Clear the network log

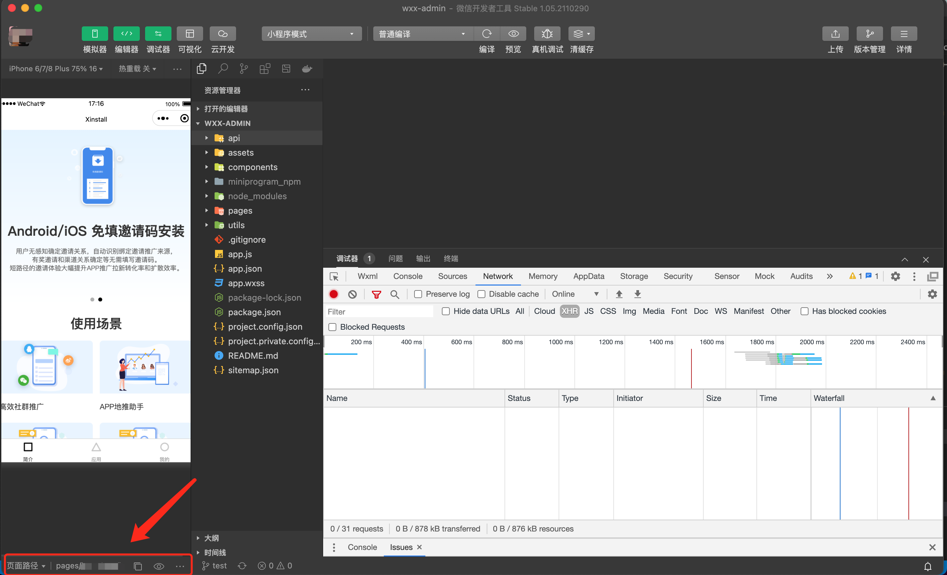[352, 294]
